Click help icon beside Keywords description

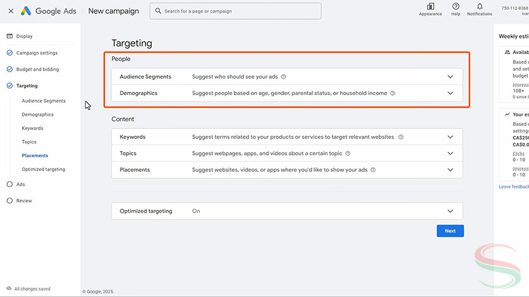(401, 137)
